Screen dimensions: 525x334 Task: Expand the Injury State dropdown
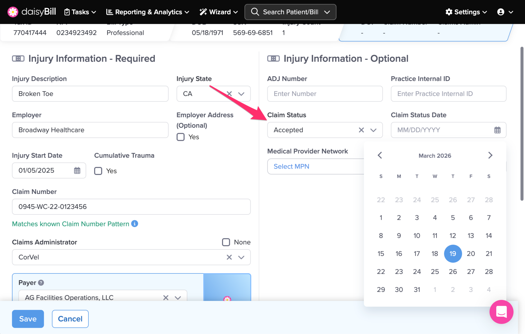pos(241,94)
